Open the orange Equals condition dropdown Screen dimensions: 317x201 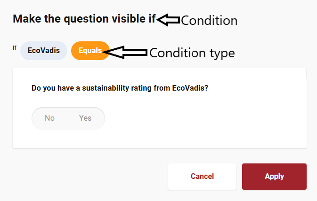point(89,51)
